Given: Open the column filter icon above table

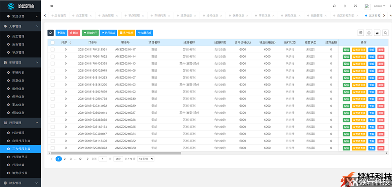Looking at the screenshot, I should click(x=361, y=33).
